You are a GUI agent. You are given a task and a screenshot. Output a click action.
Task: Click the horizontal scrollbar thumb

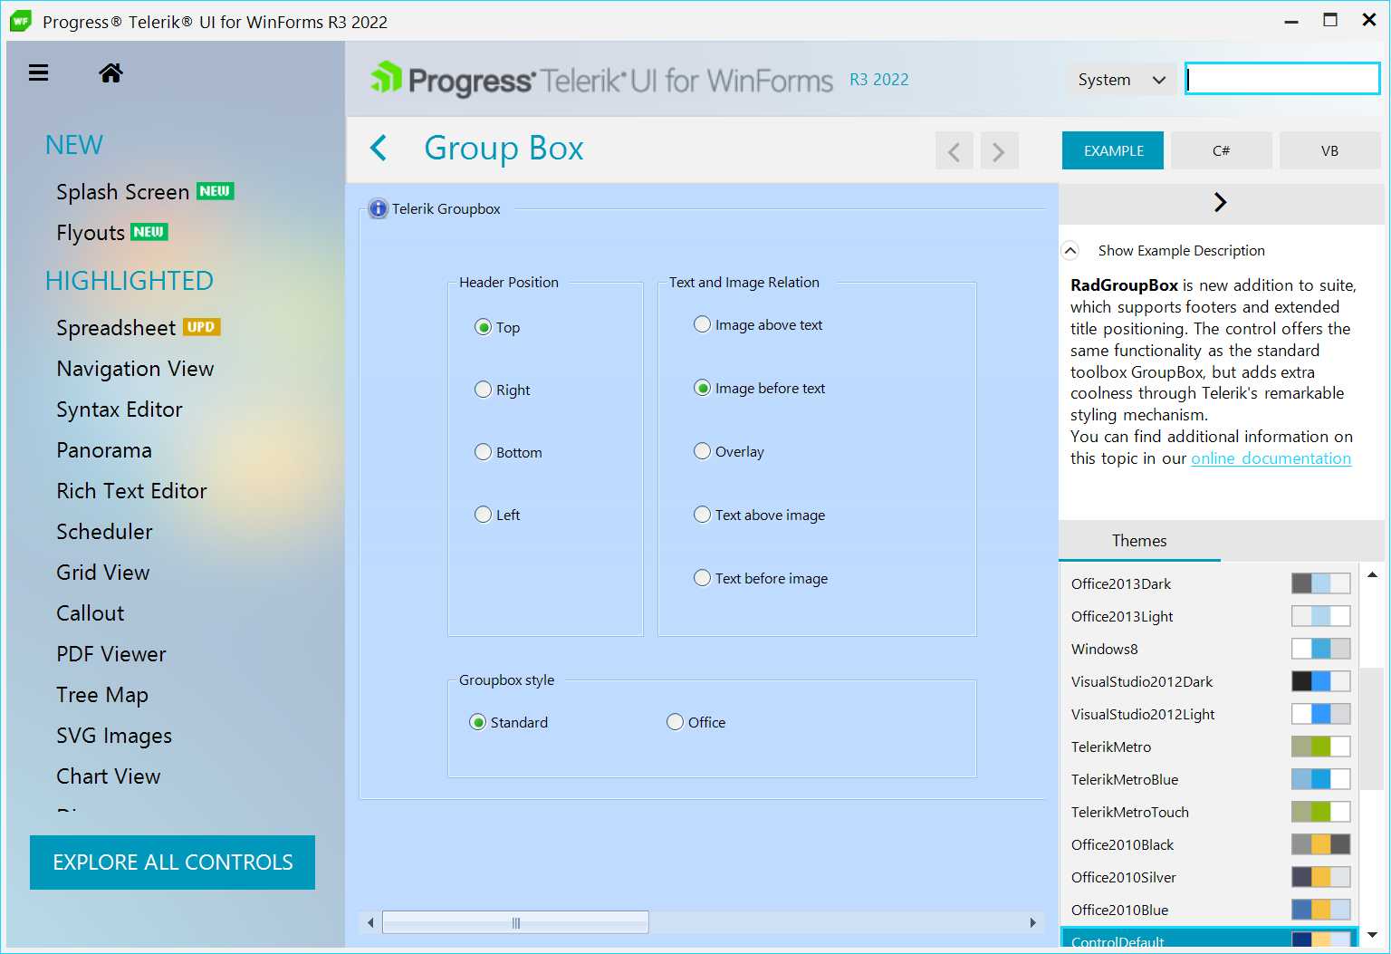point(515,923)
